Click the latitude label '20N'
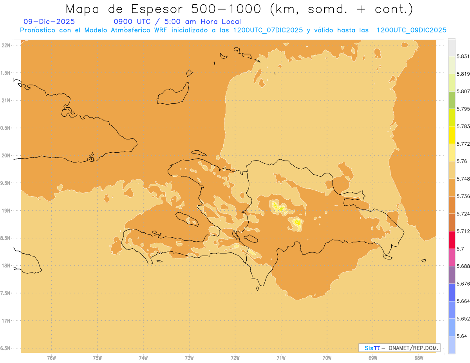The height and width of the screenshot is (363, 470). point(5,155)
